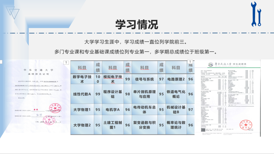Click the 复变函数与积分变换 cell

coord(144,125)
